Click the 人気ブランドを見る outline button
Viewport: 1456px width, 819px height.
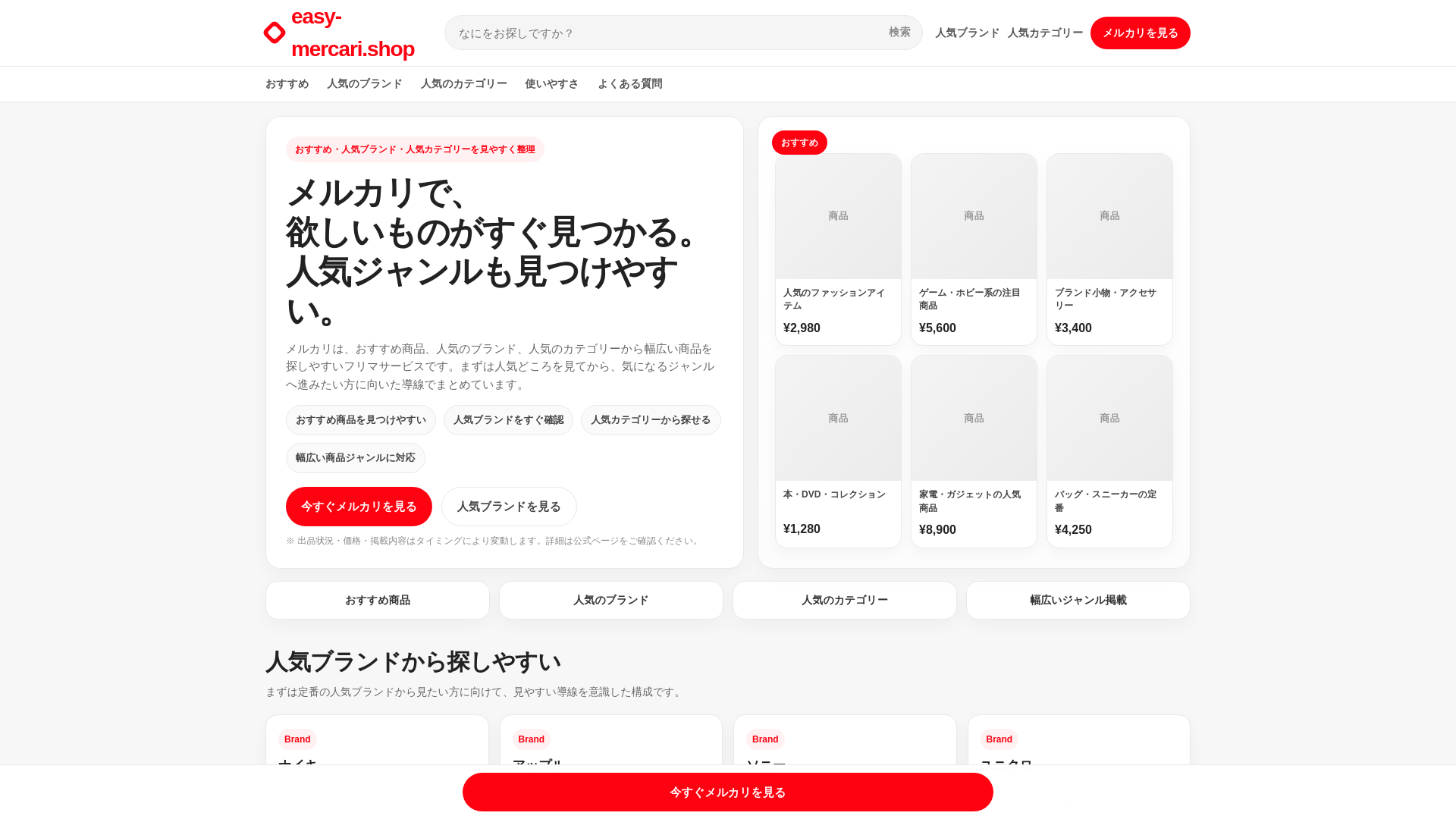[509, 507]
